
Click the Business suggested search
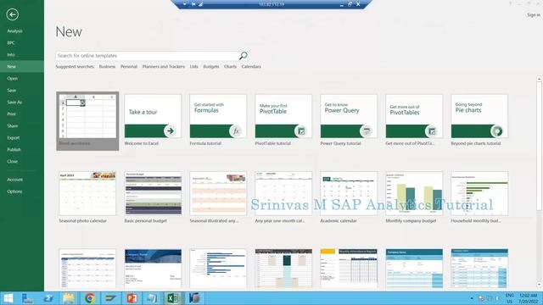(x=107, y=66)
